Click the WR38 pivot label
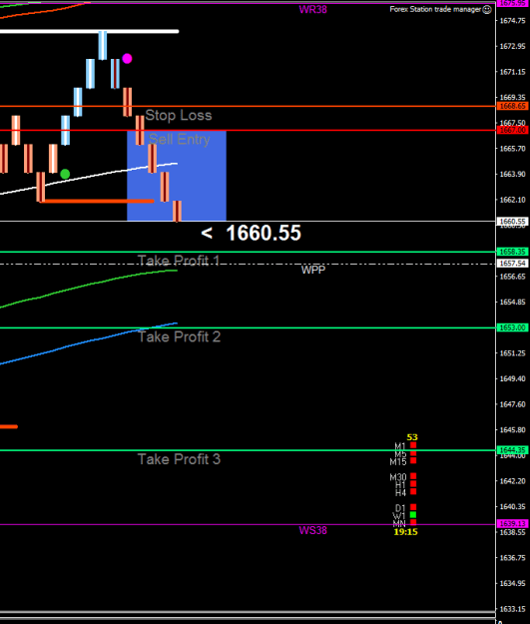The height and width of the screenshot is (624, 530). (313, 10)
